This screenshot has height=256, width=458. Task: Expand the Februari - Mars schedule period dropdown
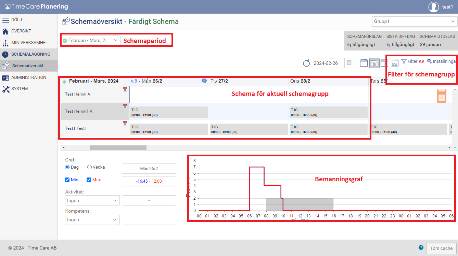[x=91, y=40]
